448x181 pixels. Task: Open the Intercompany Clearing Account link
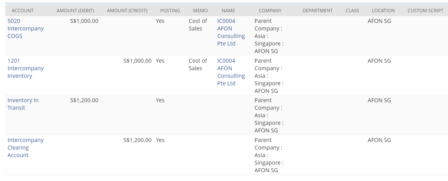click(25, 148)
